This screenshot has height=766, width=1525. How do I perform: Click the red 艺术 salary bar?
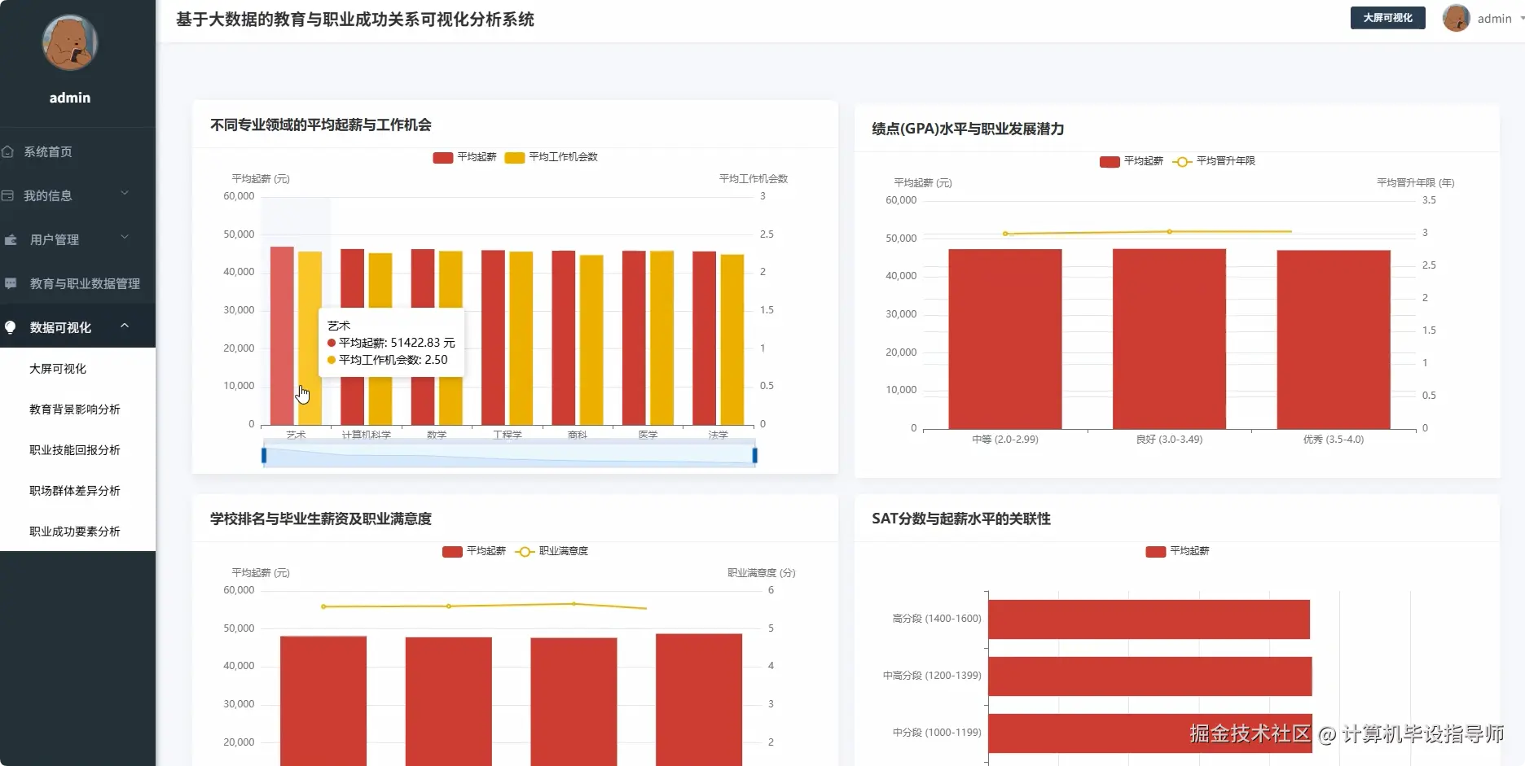pyautogui.click(x=282, y=335)
